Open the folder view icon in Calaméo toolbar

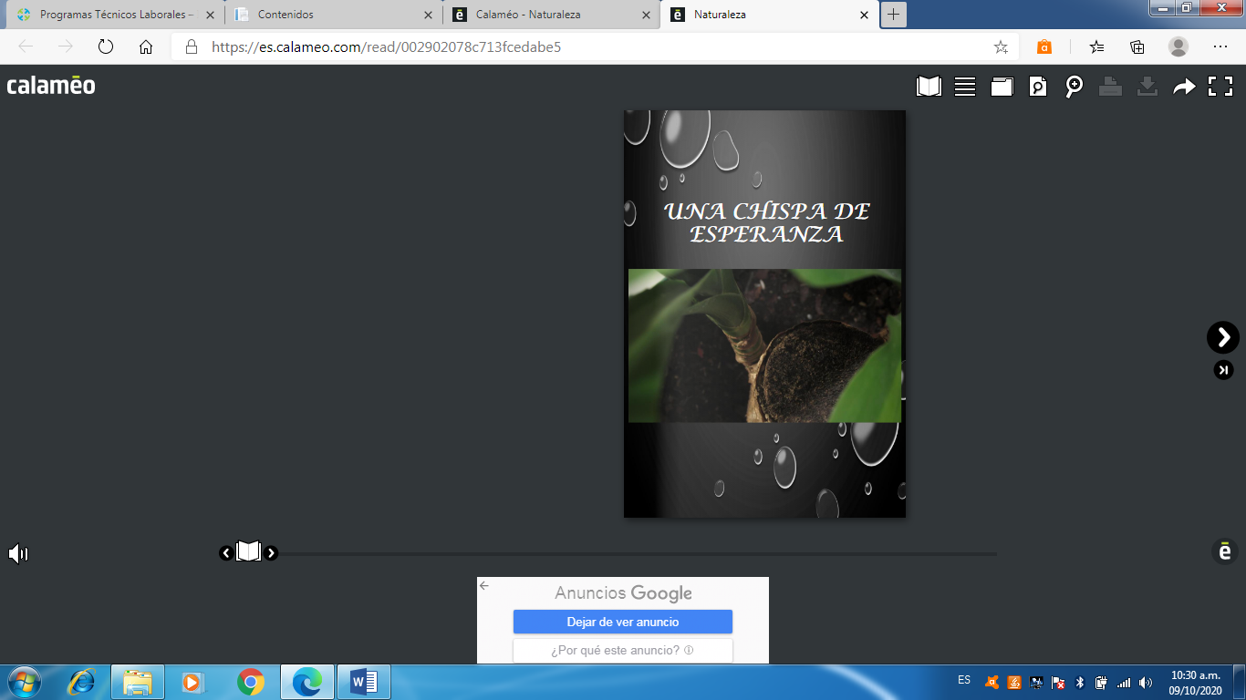pyautogui.click(x=1002, y=87)
